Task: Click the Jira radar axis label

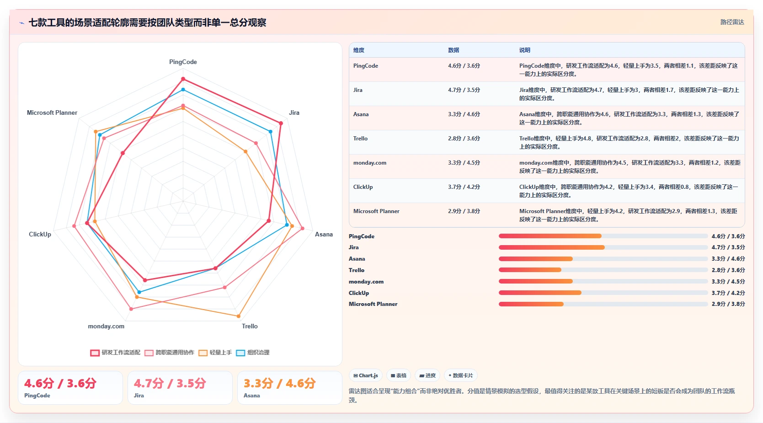Action: pyautogui.click(x=294, y=112)
